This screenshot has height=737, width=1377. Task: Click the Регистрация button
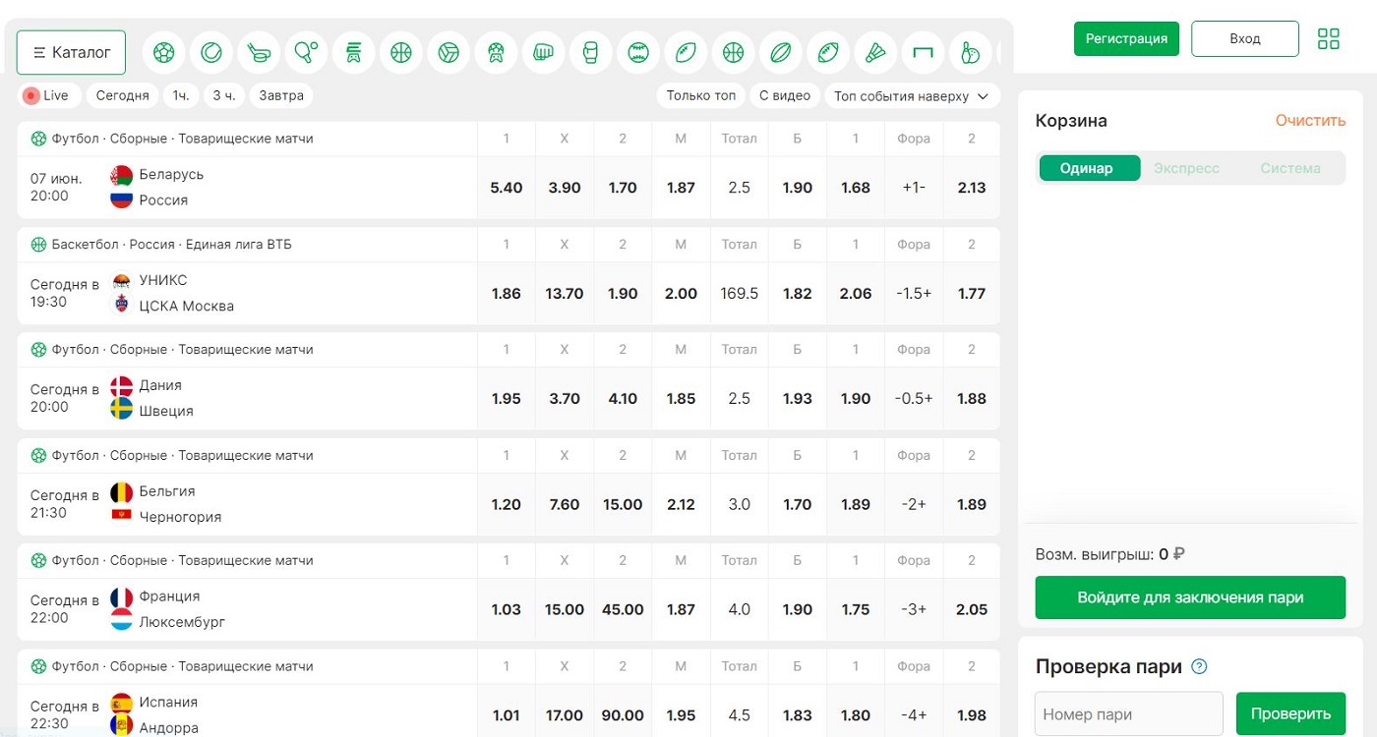click(x=1126, y=38)
